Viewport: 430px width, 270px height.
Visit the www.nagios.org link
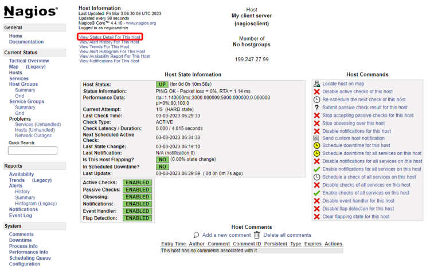coord(141,23)
